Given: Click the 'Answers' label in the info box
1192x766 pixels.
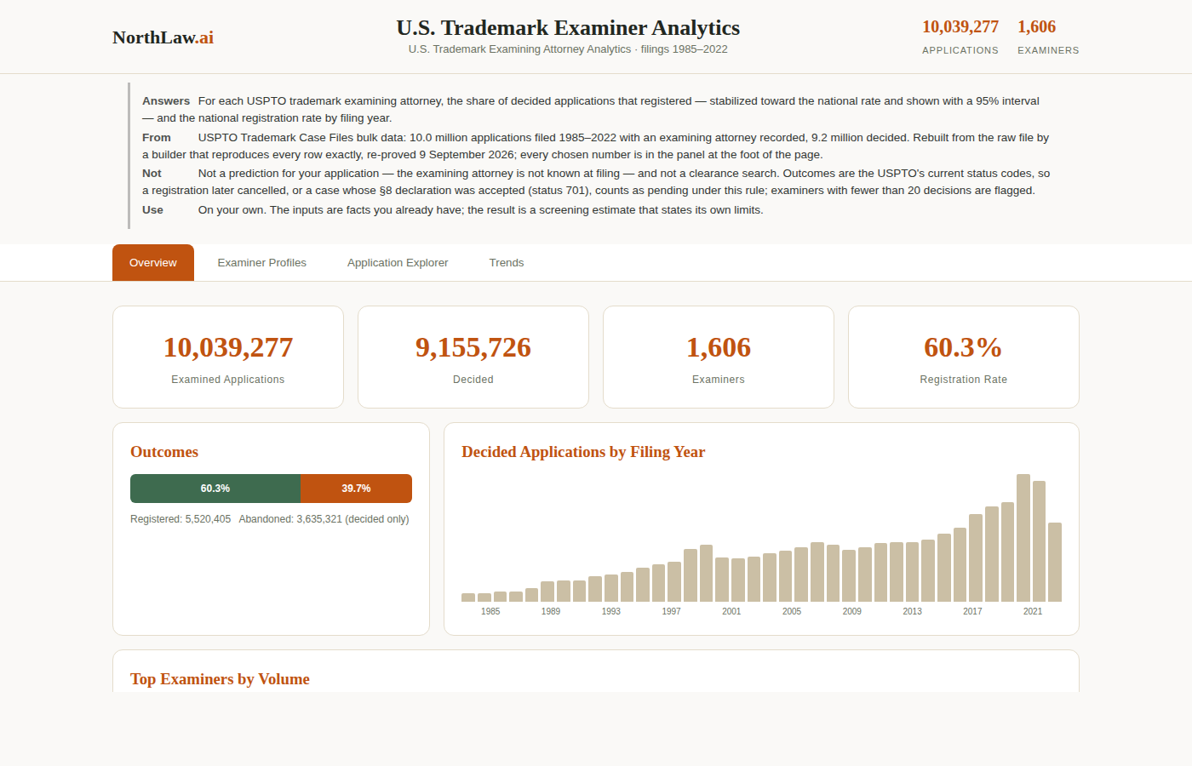Looking at the screenshot, I should tap(166, 100).
